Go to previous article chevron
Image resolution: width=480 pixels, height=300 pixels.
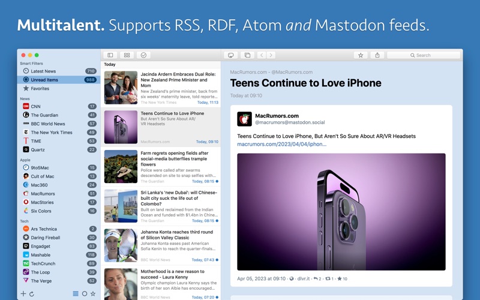coord(262,55)
